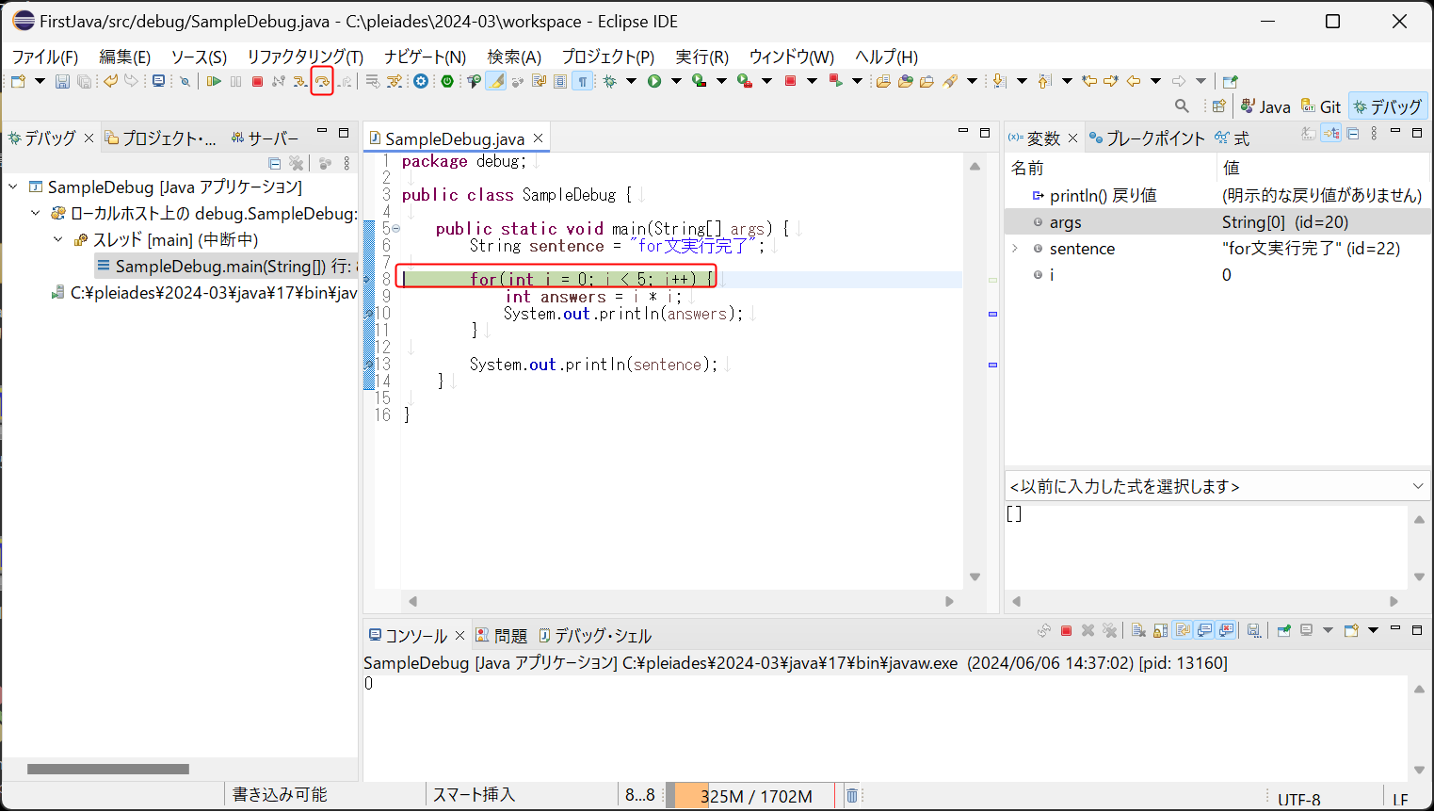The width and height of the screenshot is (1434, 812).
Task: Click the Save disk icon in toolbar
Action: click(x=62, y=81)
